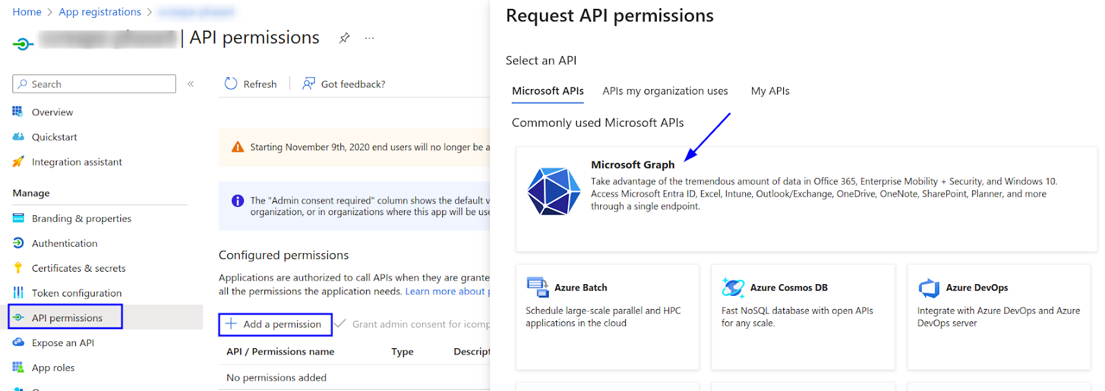Click the Type column header
This screenshot has width=1105, height=391.
tap(403, 352)
